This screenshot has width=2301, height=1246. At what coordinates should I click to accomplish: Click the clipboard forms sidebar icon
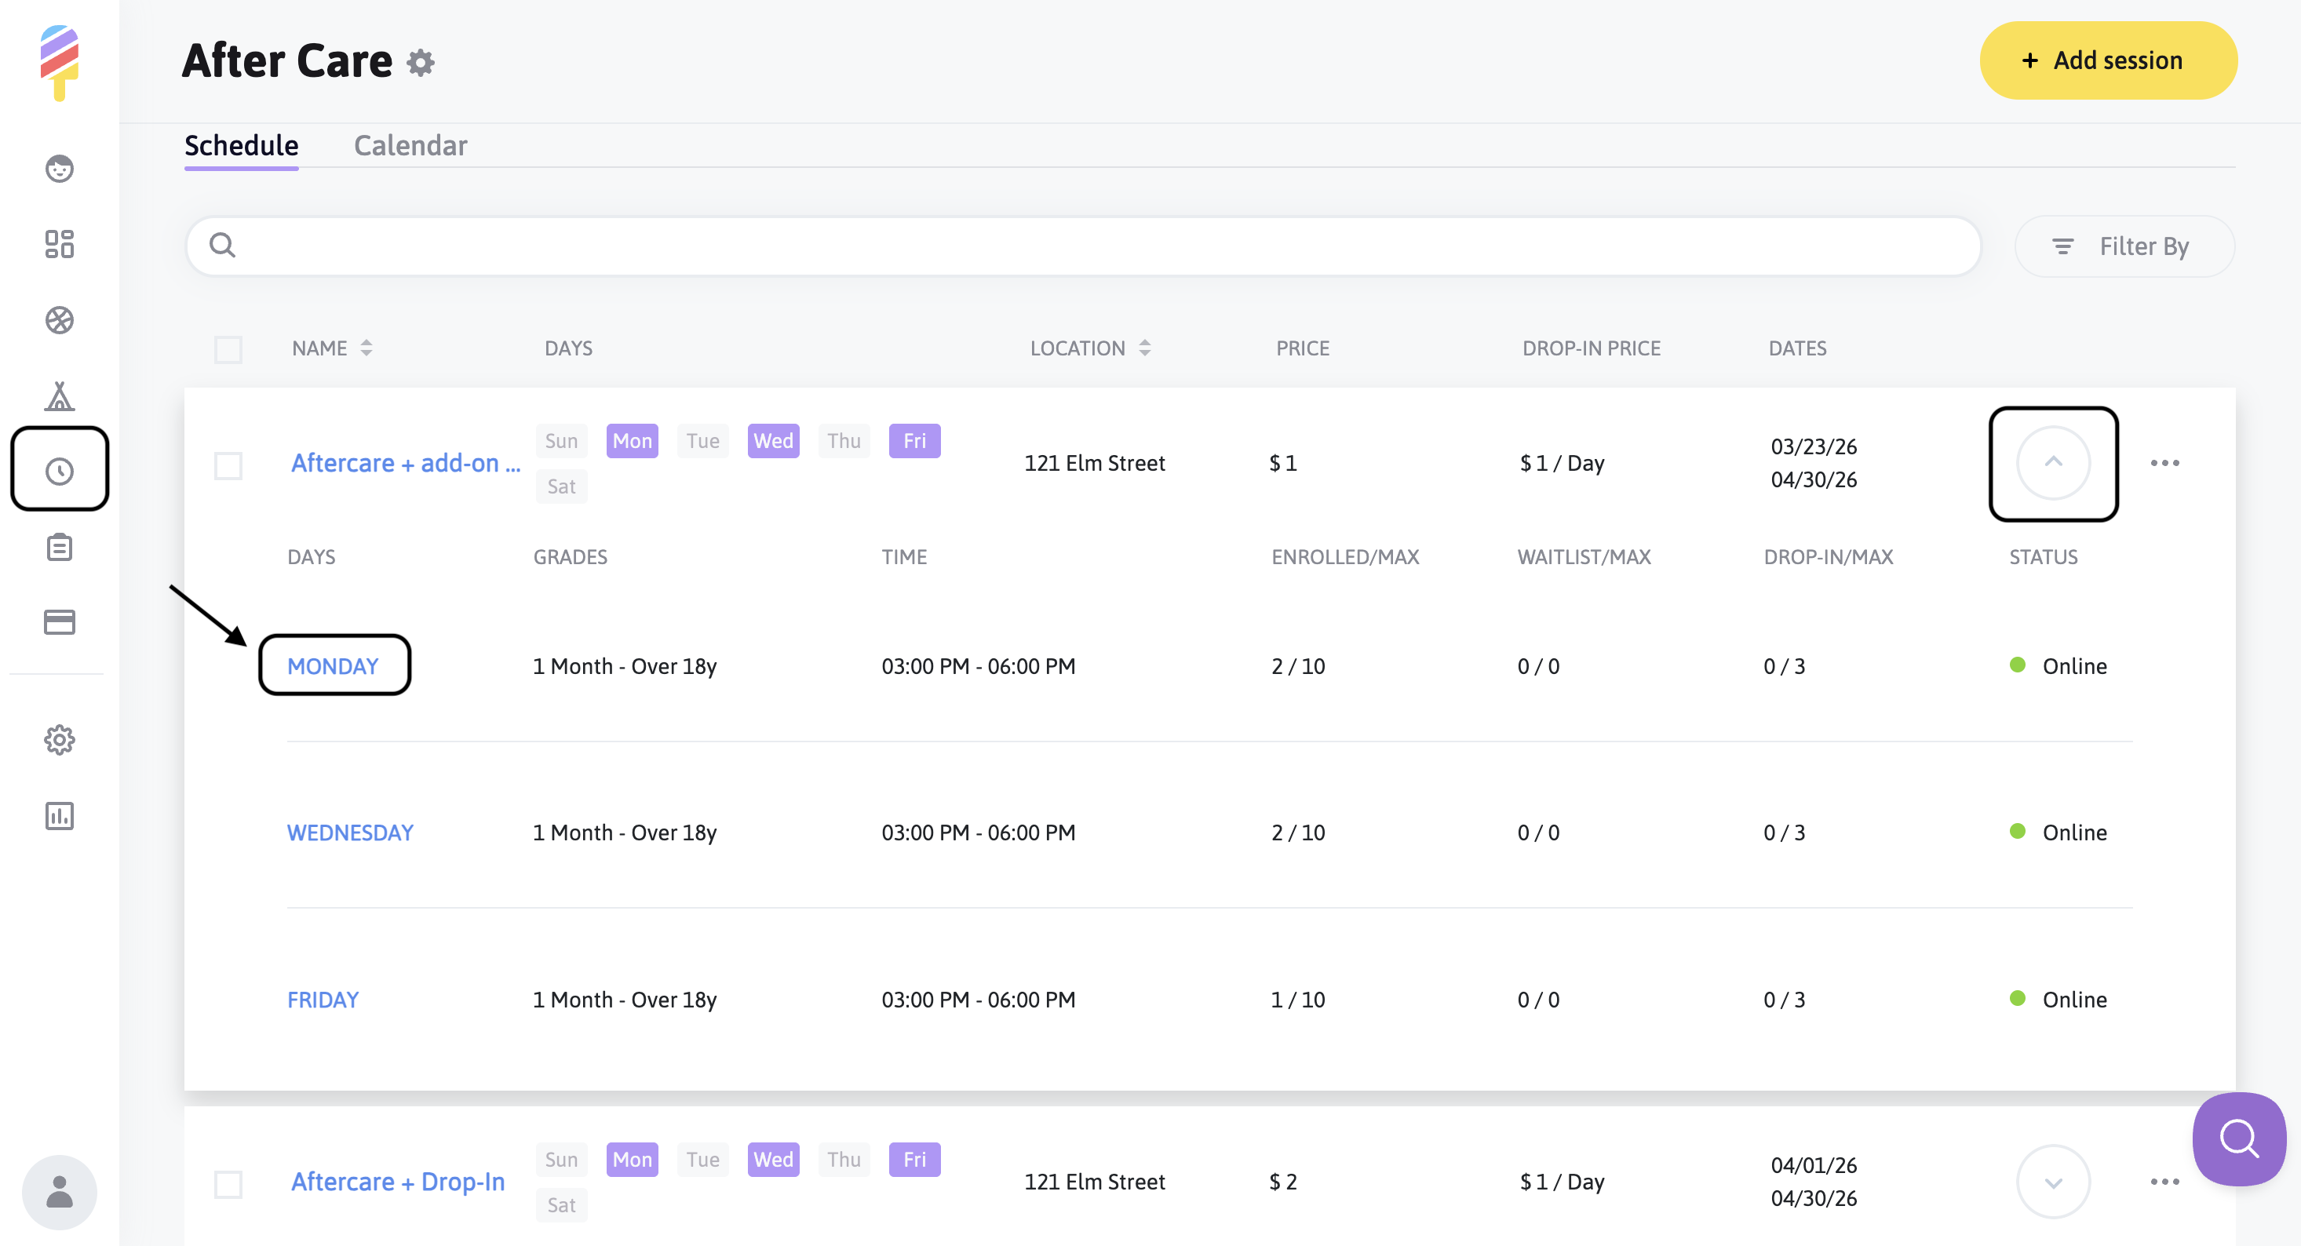pyautogui.click(x=59, y=547)
